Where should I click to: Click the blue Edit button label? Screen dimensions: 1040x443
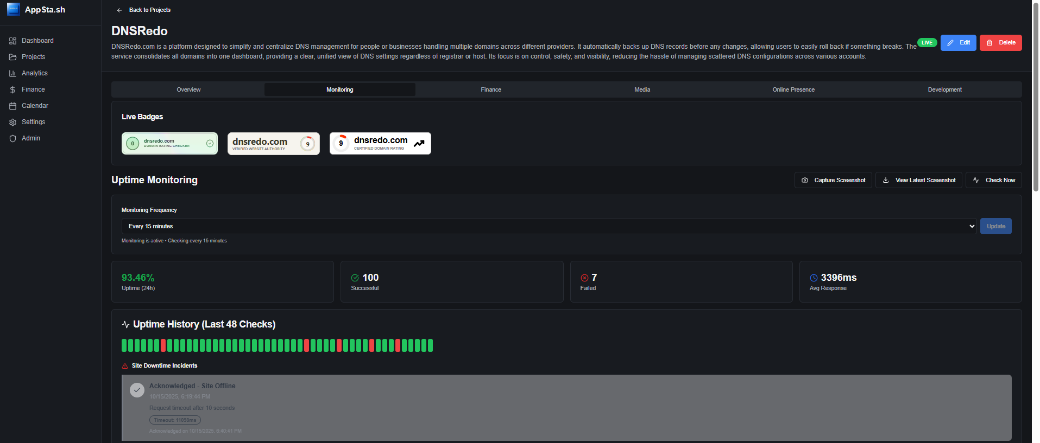(x=965, y=43)
